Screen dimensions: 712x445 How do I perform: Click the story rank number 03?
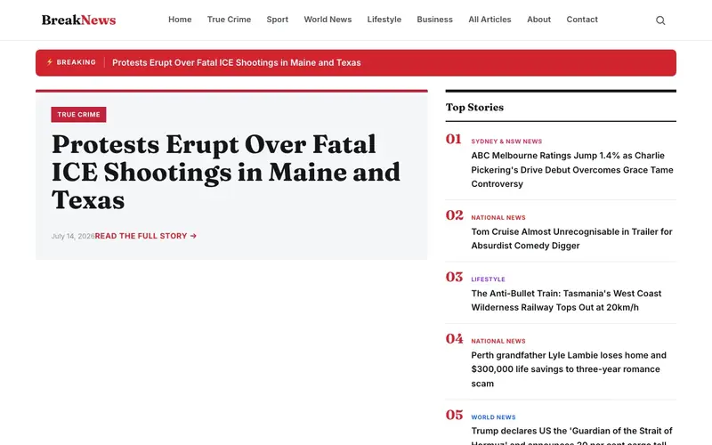pos(454,277)
